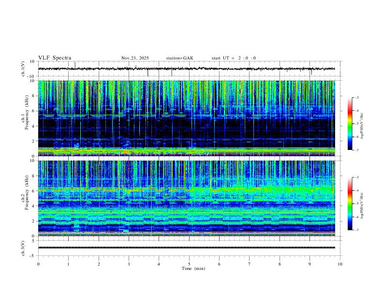The image size is (383, 296).
Task: Click the date text 'Nov.23, 2025'
Action: (135, 58)
